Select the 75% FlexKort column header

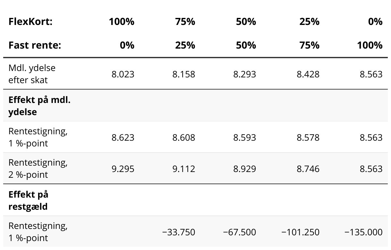185,22
